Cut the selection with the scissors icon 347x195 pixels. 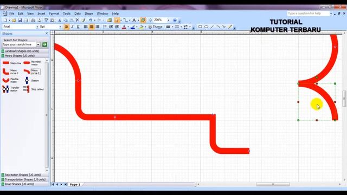tap(59, 21)
